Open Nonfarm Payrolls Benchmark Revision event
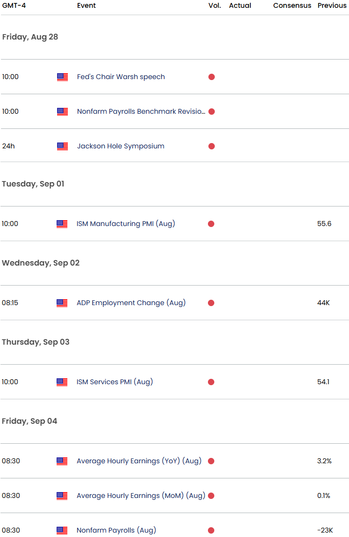 (141, 111)
